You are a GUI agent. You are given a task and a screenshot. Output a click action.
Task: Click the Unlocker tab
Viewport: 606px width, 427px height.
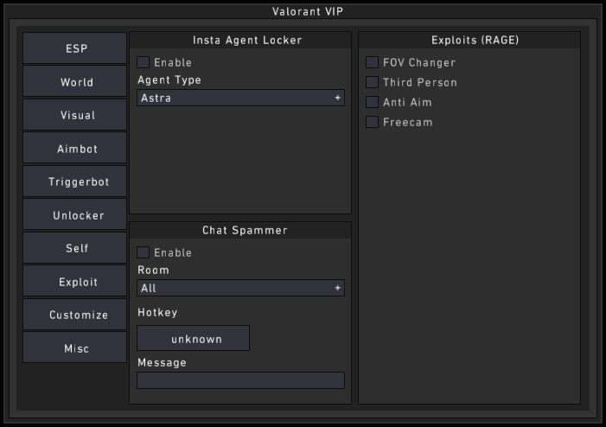[x=75, y=215]
